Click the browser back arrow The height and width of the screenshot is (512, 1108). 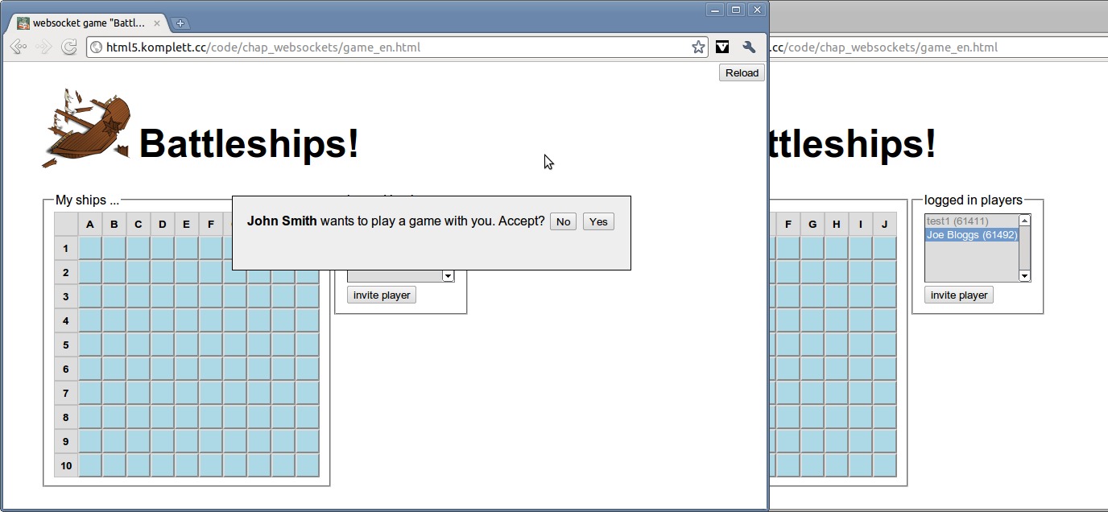point(18,47)
